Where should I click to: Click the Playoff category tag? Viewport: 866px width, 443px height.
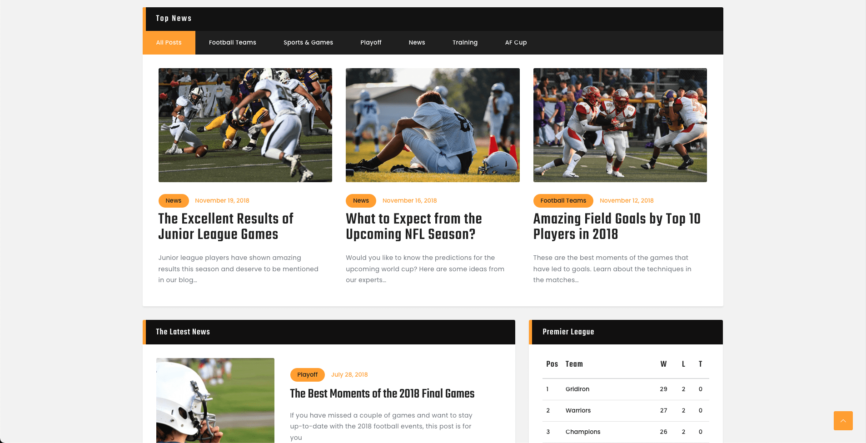click(308, 375)
